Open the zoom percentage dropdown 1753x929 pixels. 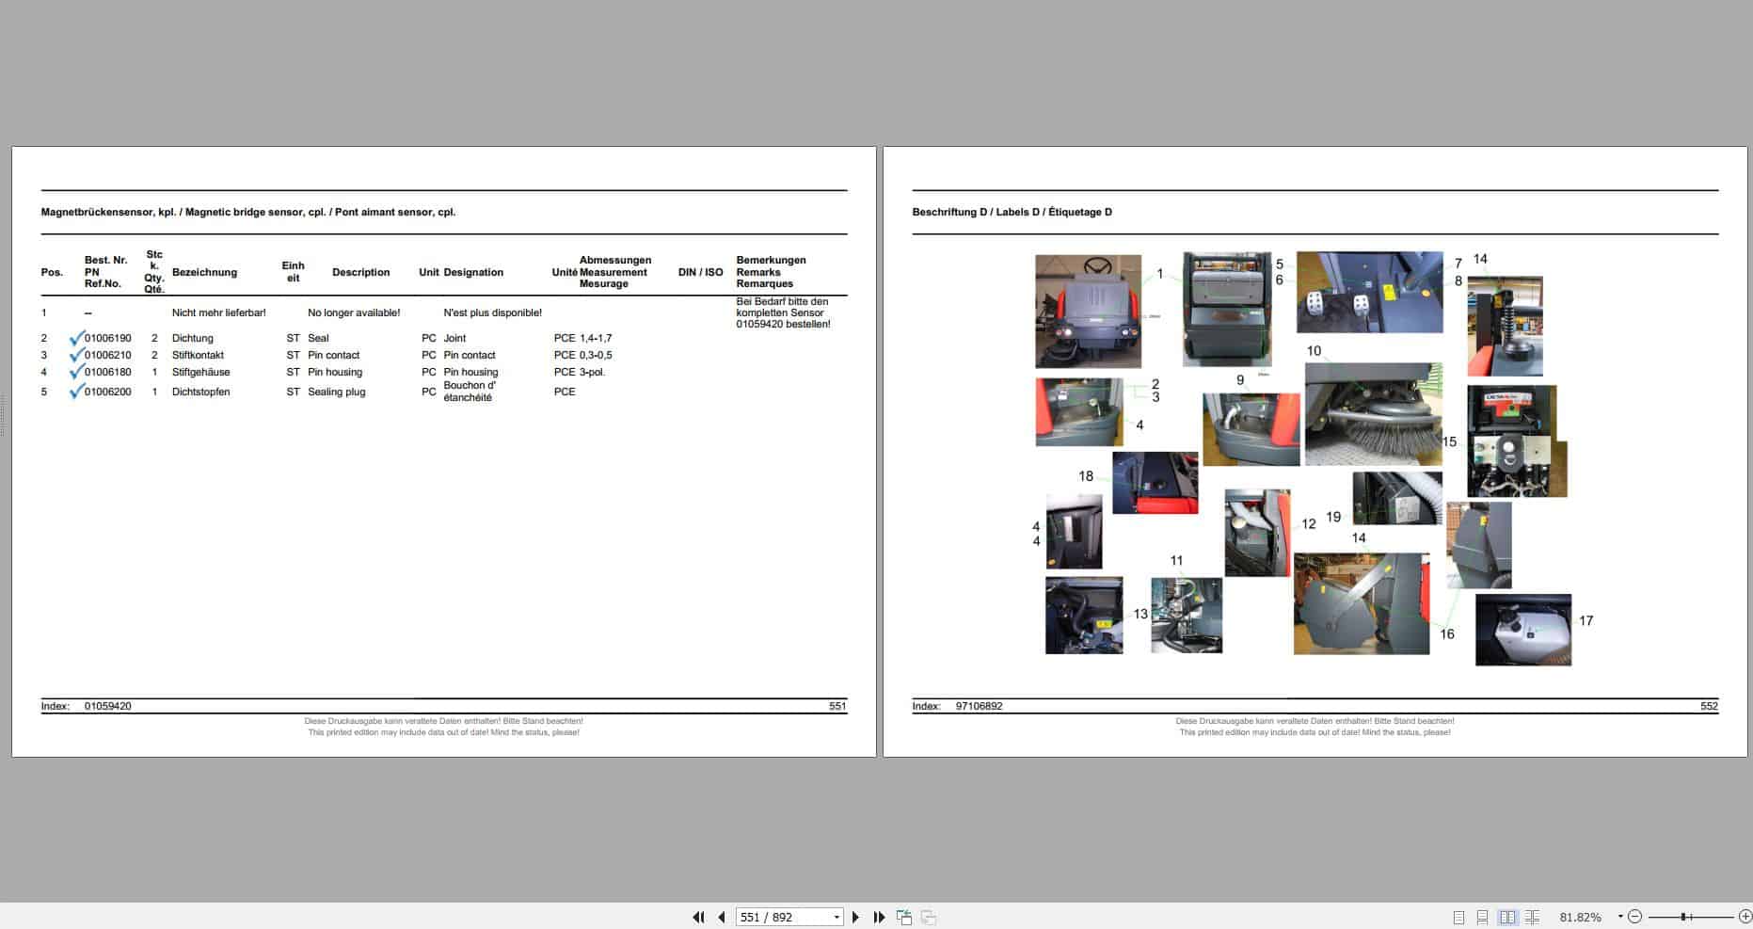point(1620,916)
